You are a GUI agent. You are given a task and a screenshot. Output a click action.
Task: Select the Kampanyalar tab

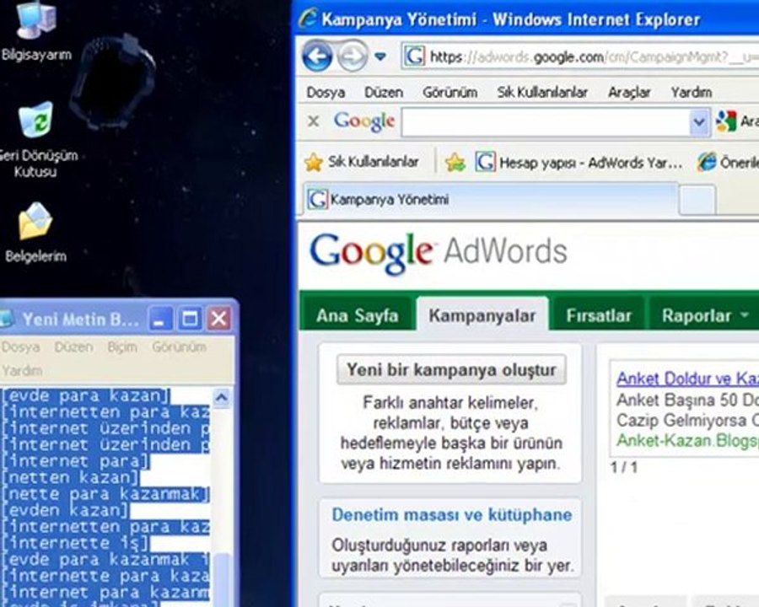482,315
